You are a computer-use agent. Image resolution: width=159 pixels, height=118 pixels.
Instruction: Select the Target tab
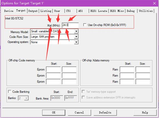21,11
